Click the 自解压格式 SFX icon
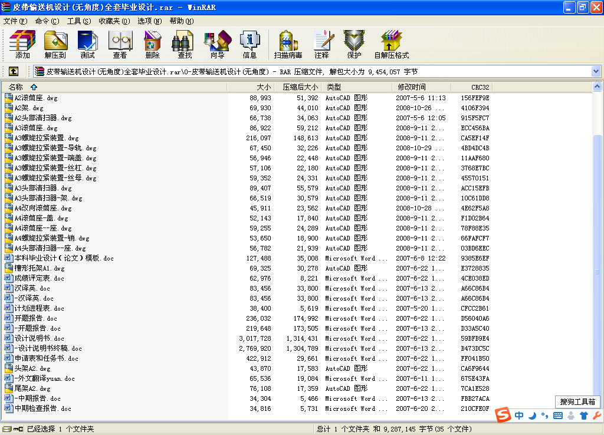604x435 pixels. [x=392, y=44]
